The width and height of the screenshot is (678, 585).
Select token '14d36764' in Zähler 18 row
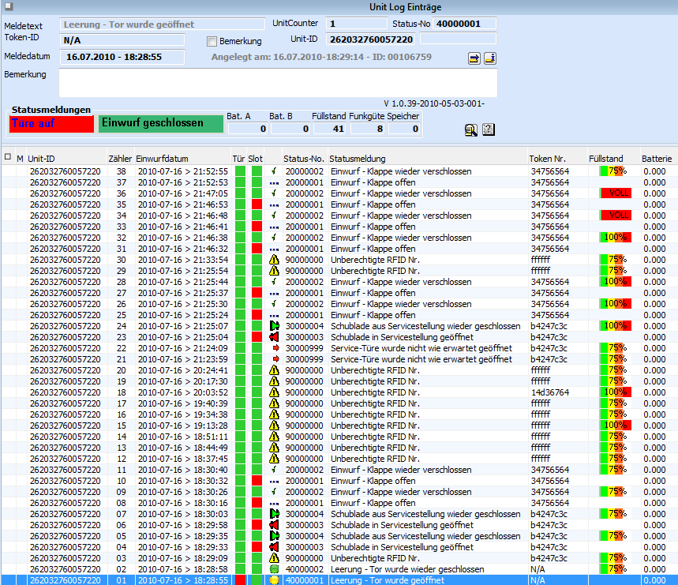pos(550,392)
